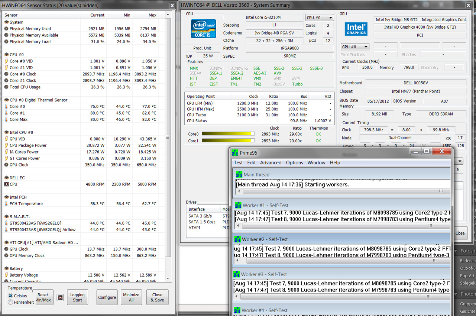This screenshot has width=476, height=316.
Task: Click the Current column header
Action: 93,15
